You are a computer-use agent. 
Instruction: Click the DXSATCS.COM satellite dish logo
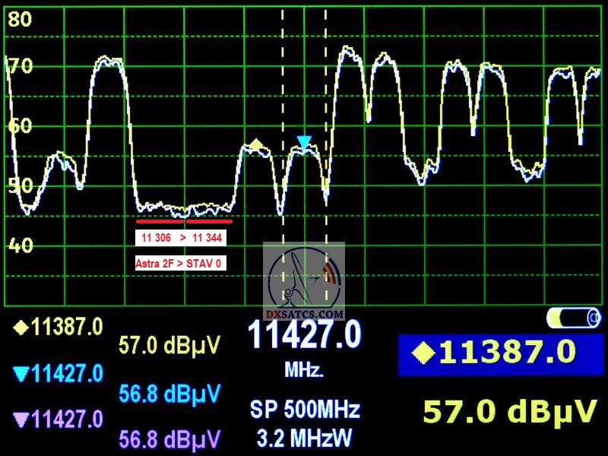click(304, 283)
